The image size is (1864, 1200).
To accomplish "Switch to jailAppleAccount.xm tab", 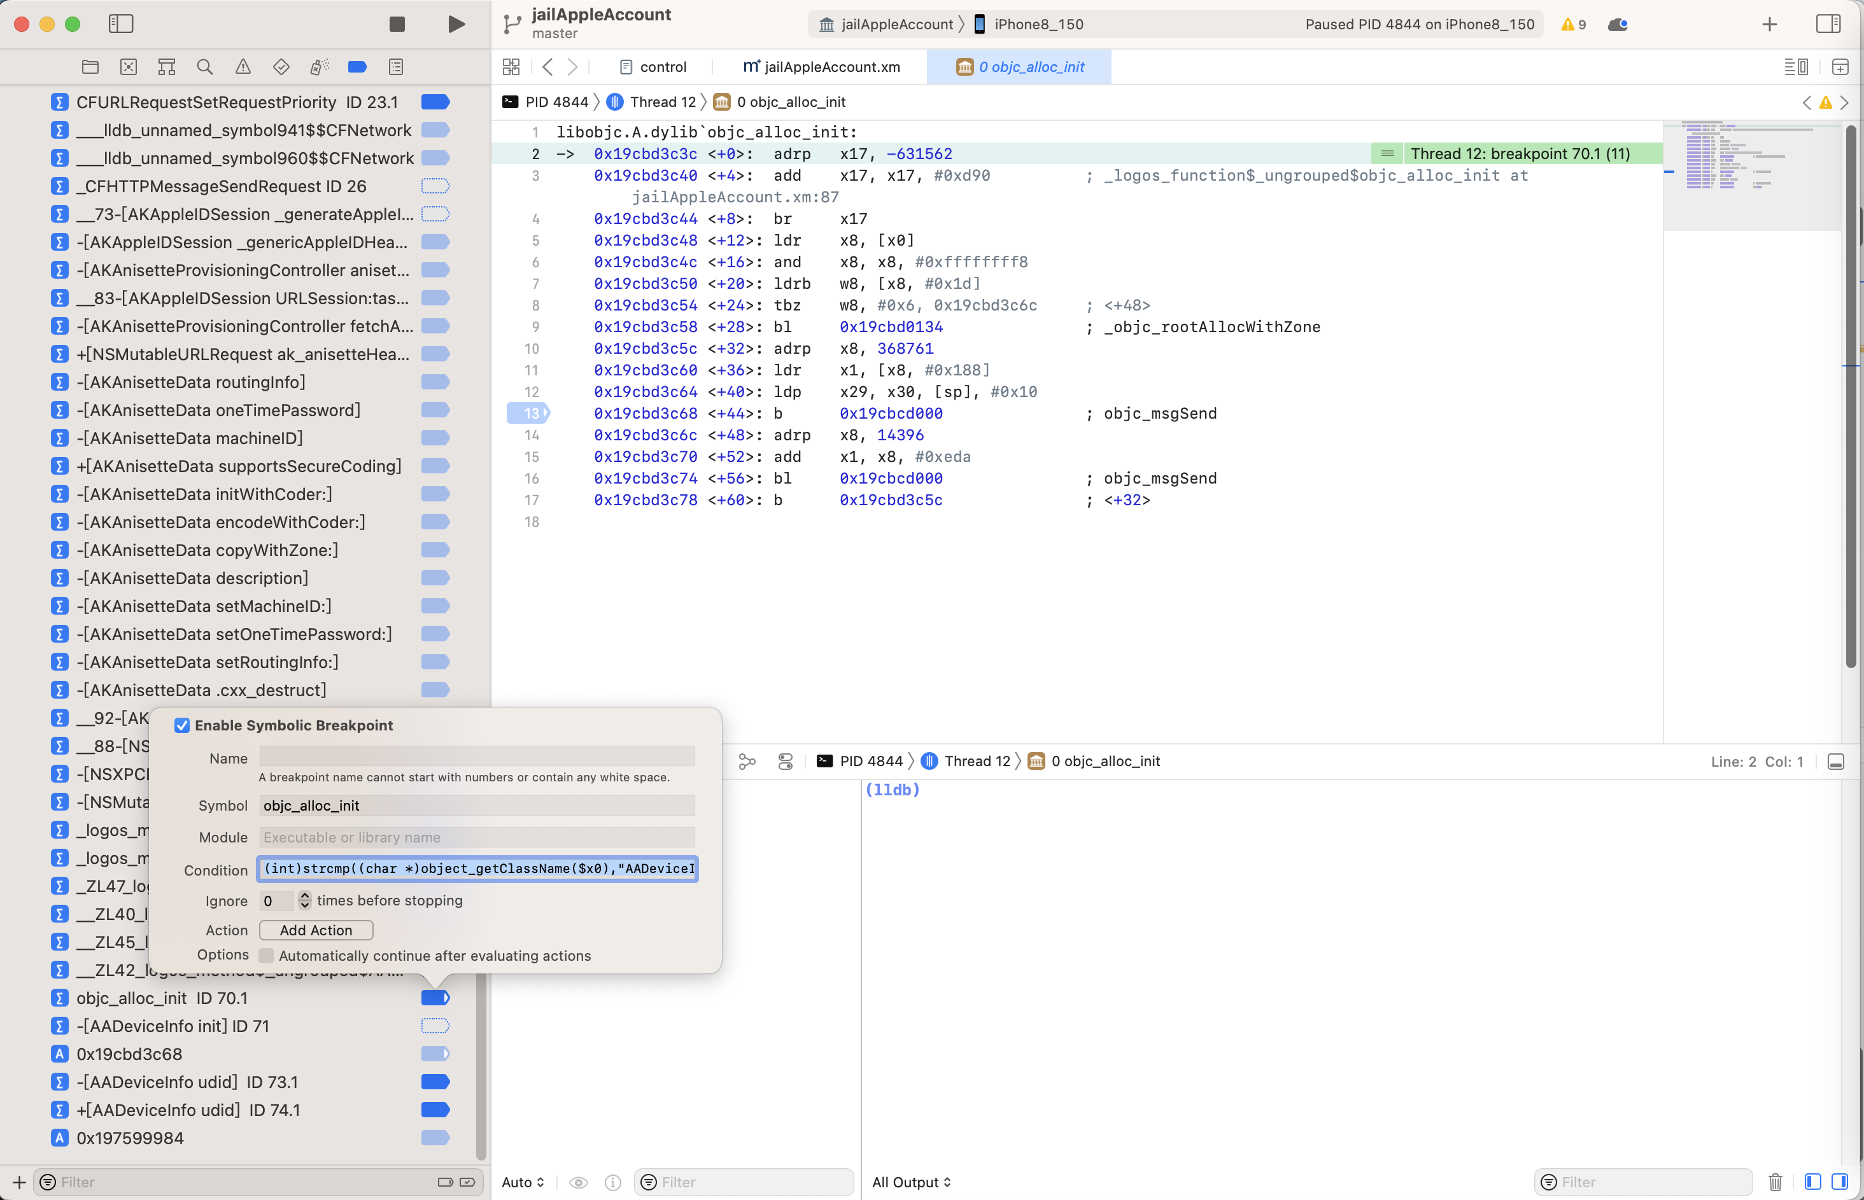I will click(822, 67).
